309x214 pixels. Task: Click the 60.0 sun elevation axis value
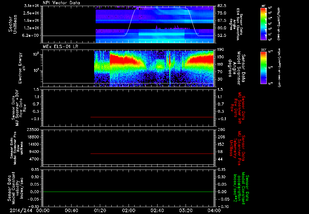pos(222,28)
